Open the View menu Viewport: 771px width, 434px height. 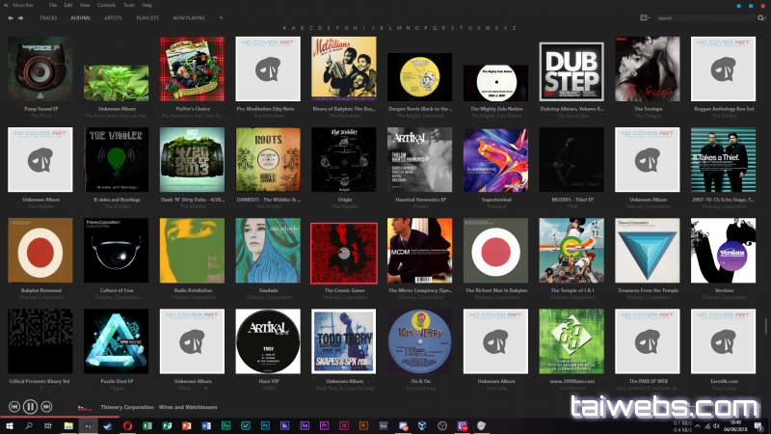(x=85, y=5)
